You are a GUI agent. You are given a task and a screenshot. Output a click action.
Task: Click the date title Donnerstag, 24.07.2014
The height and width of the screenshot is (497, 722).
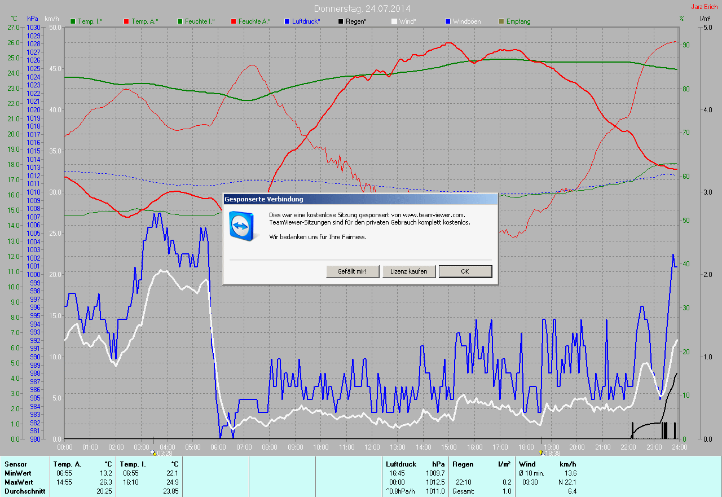point(362,8)
